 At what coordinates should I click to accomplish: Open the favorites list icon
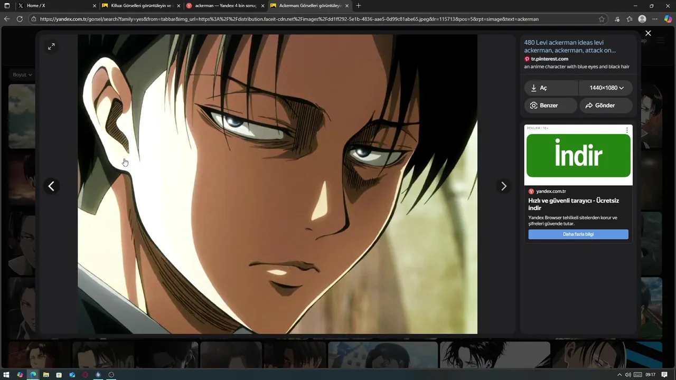[x=630, y=19]
